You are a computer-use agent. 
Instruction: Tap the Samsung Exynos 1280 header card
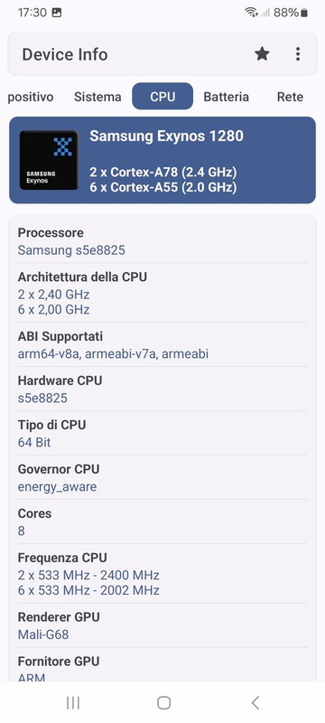click(162, 160)
